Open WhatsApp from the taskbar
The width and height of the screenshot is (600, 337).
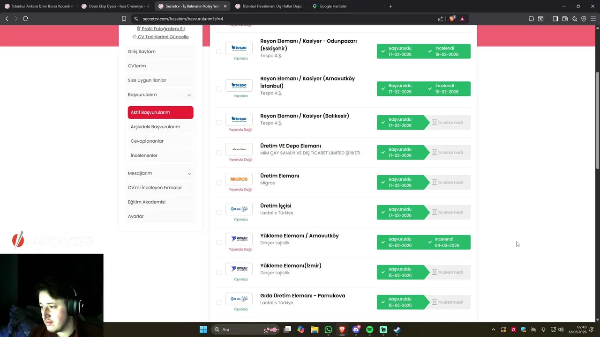(328, 330)
